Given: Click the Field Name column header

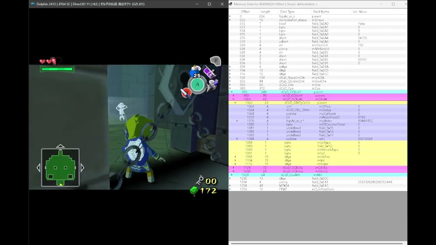Looking at the screenshot, I should tap(321, 12).
